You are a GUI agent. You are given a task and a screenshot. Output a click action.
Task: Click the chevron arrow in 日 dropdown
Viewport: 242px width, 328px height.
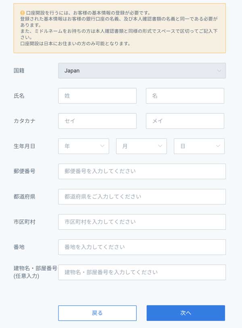[218, 146]
